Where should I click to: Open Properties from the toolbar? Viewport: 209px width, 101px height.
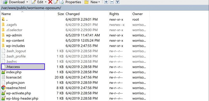pos(71,2)
